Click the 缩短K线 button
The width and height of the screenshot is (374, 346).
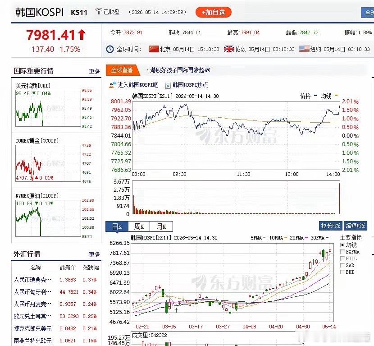tap(355, 226)
